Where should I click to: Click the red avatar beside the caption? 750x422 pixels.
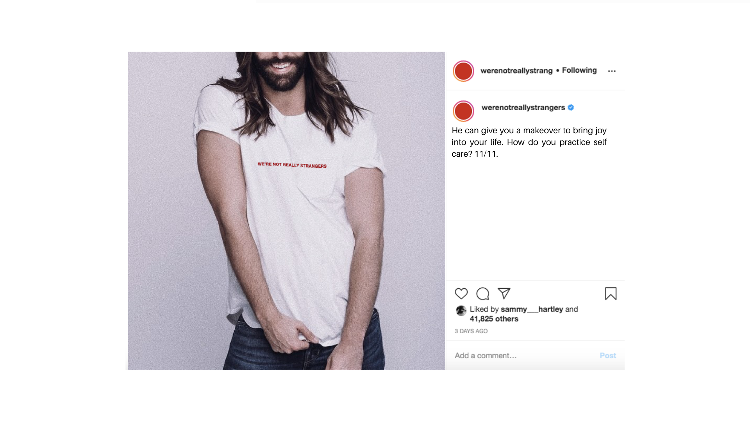click(x=463, y=111)
